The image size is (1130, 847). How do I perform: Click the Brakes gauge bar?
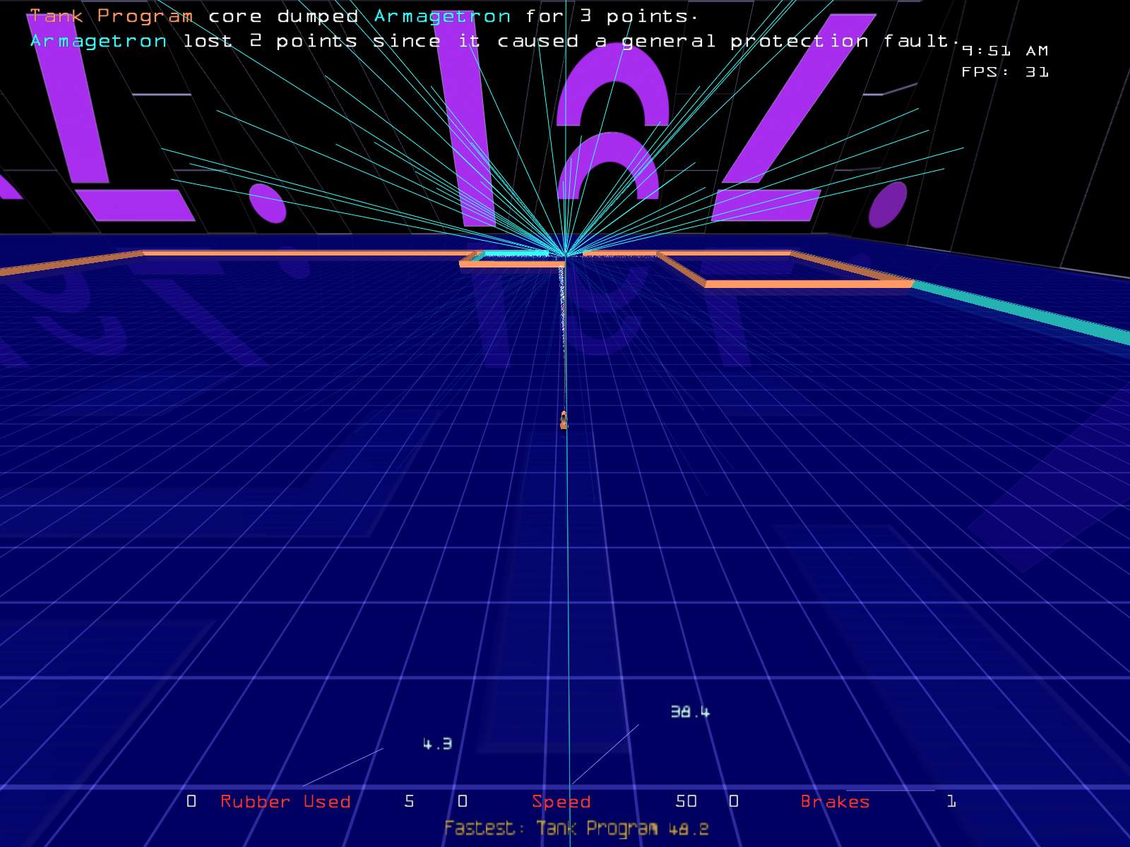(890, 790)
